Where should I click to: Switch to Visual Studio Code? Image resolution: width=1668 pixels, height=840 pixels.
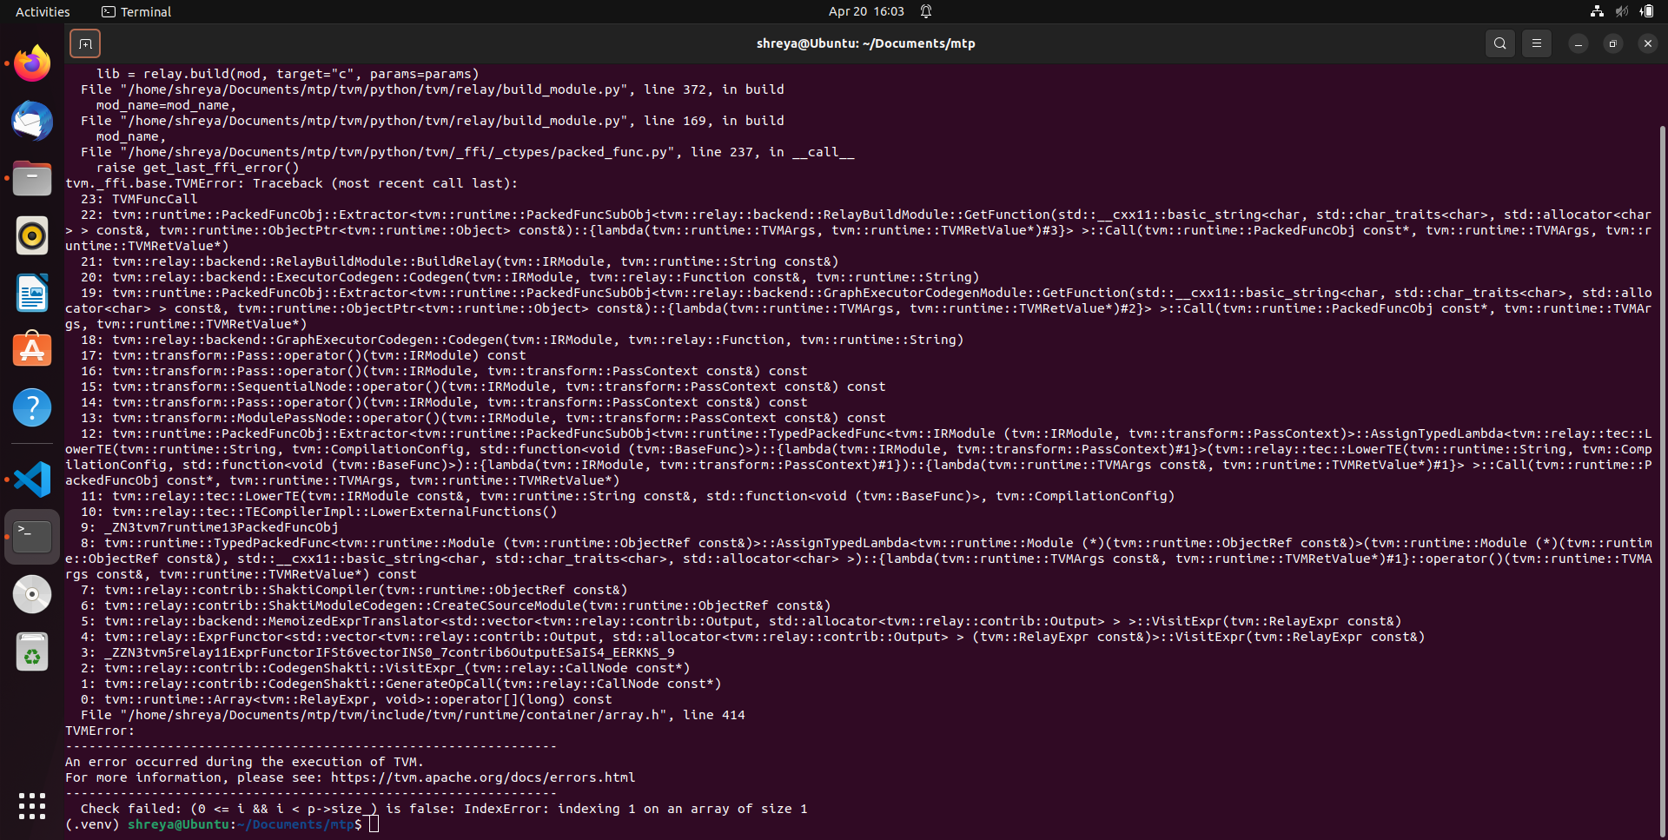(x=32, y=480)
